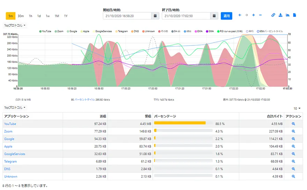Click the download icon
Screen dimensions: 307x190
(280, 15)
